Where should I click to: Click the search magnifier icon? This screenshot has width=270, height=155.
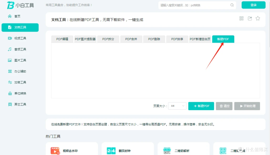pos(232,5)
